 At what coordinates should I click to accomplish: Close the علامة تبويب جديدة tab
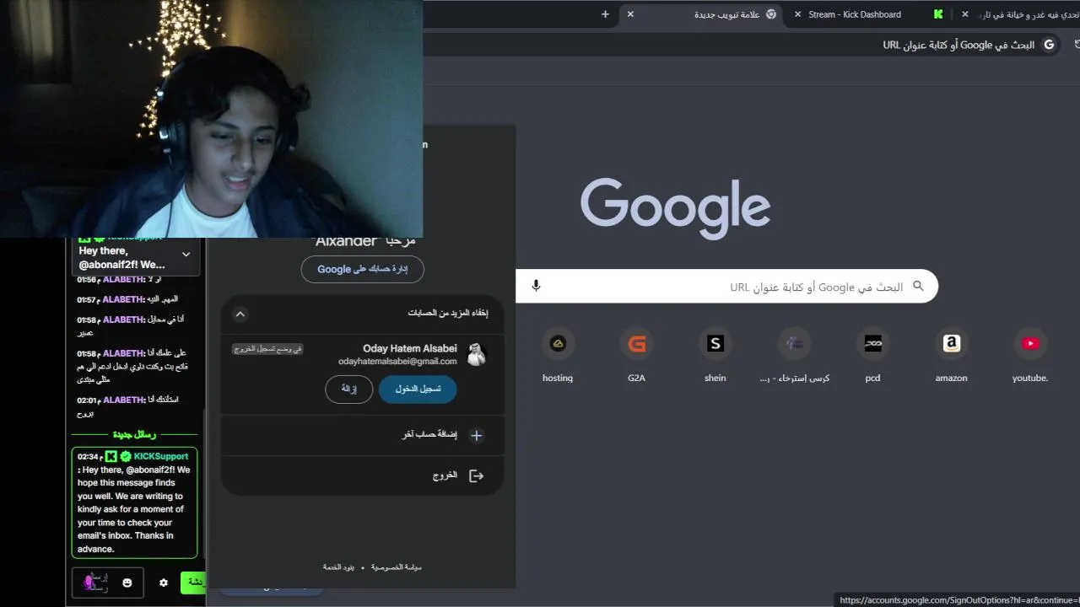point(630,14)
